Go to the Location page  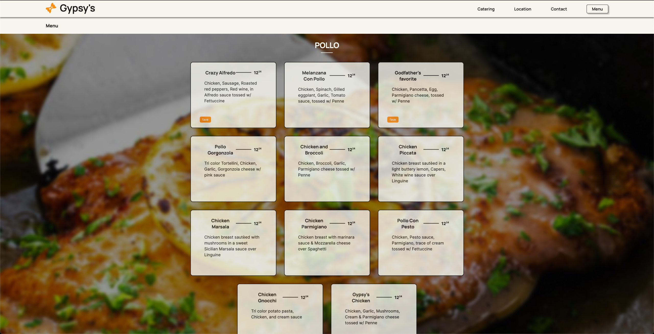tap(522, 9)
